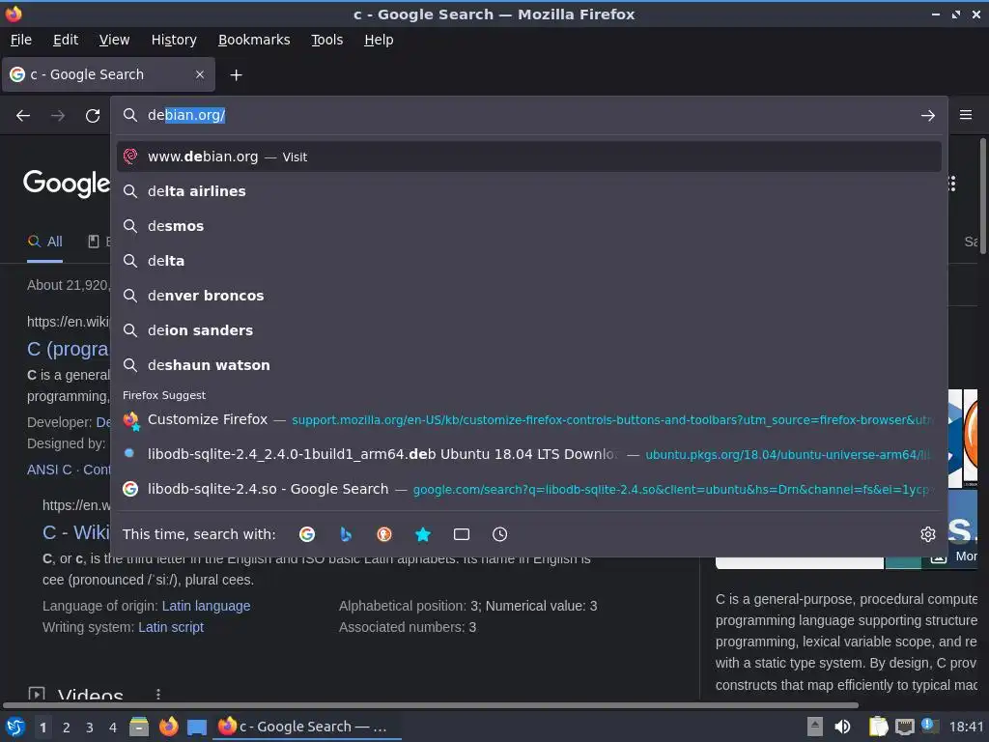Click the Google logo

(x=67, y=183)
